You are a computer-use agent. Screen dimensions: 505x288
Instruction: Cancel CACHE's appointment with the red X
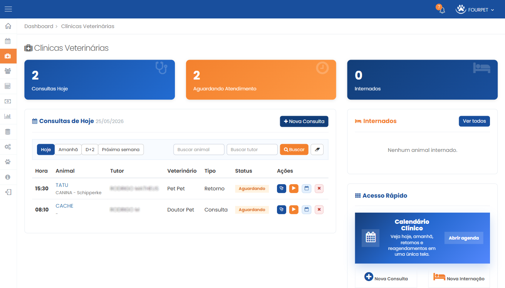coord(319,210)
